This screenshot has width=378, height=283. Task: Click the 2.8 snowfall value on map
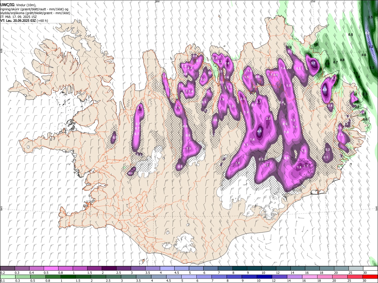click(227, 63)
